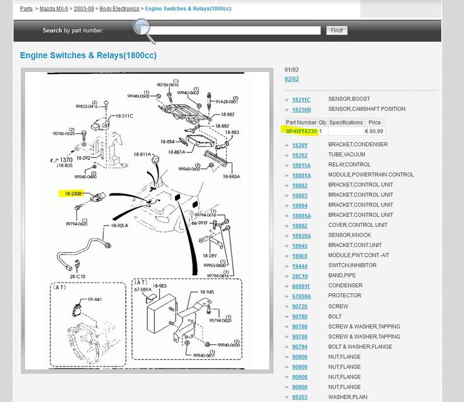Screen dimensions: 464x402
Task: Click 18-28Y bracket label in diagram
Action: pyautogui.click(x=210, y=255)
